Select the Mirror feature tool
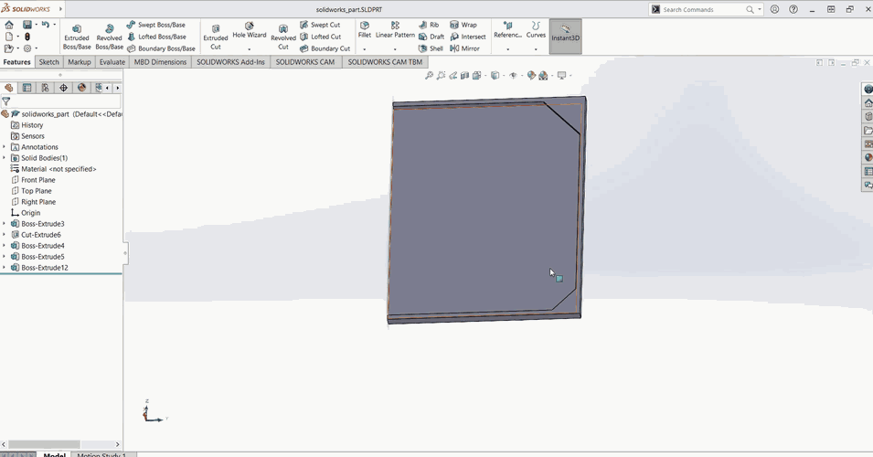873x457 pixels. [464, 48]
